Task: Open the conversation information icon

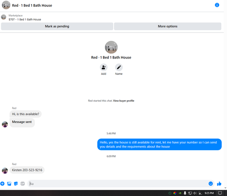Action: click(217, 5)
